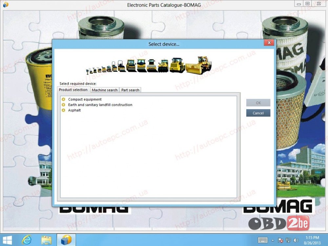
Task: Click the network tray icon
Action: click(288, 240)
